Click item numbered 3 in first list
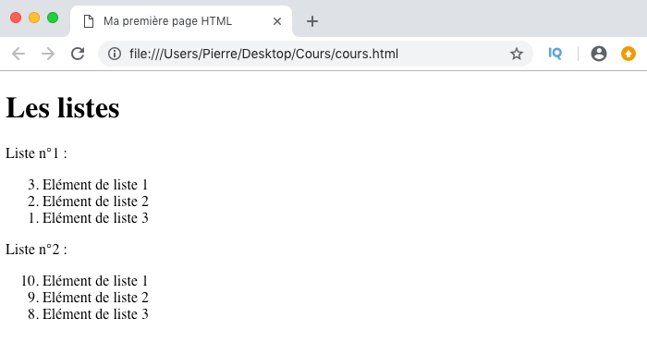Image resolution: width=647 pixels, height=342 pixels. coord(88,185)
